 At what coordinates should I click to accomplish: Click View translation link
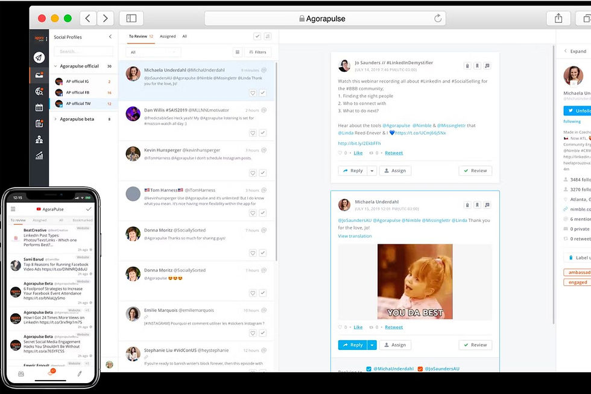(355, 236)
